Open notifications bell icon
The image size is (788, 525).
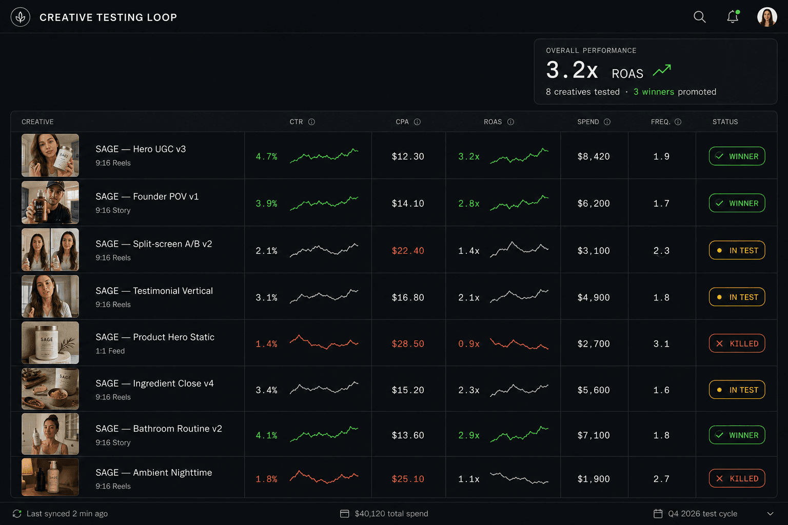733,17
